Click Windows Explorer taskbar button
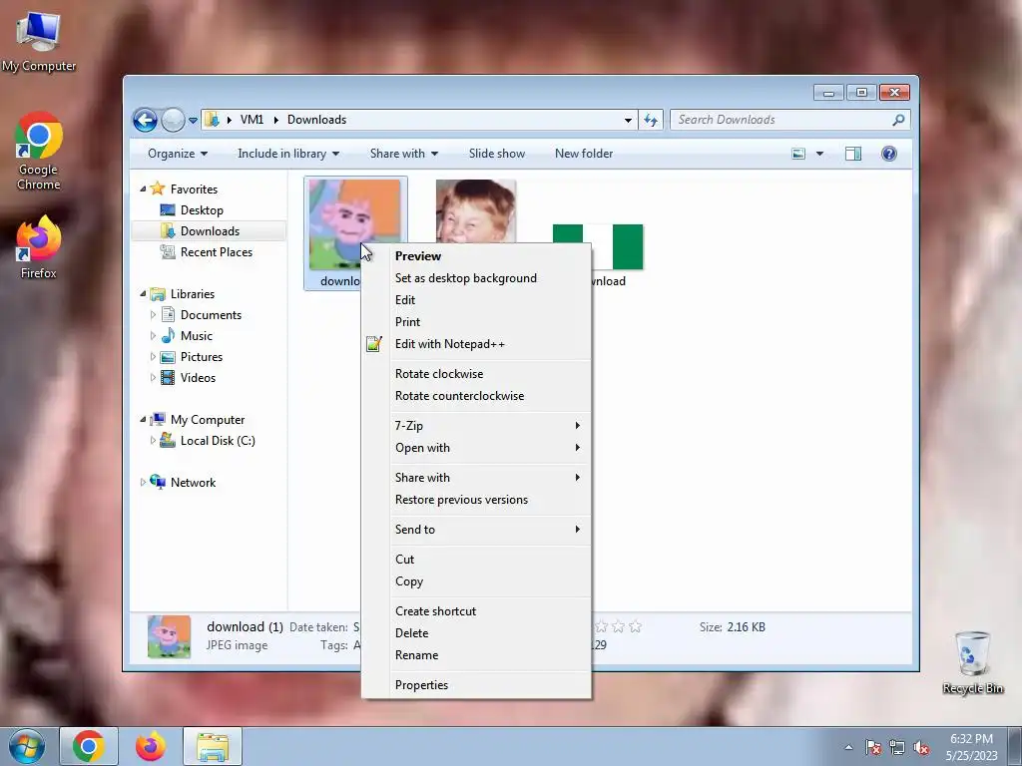 pos(213,746)
